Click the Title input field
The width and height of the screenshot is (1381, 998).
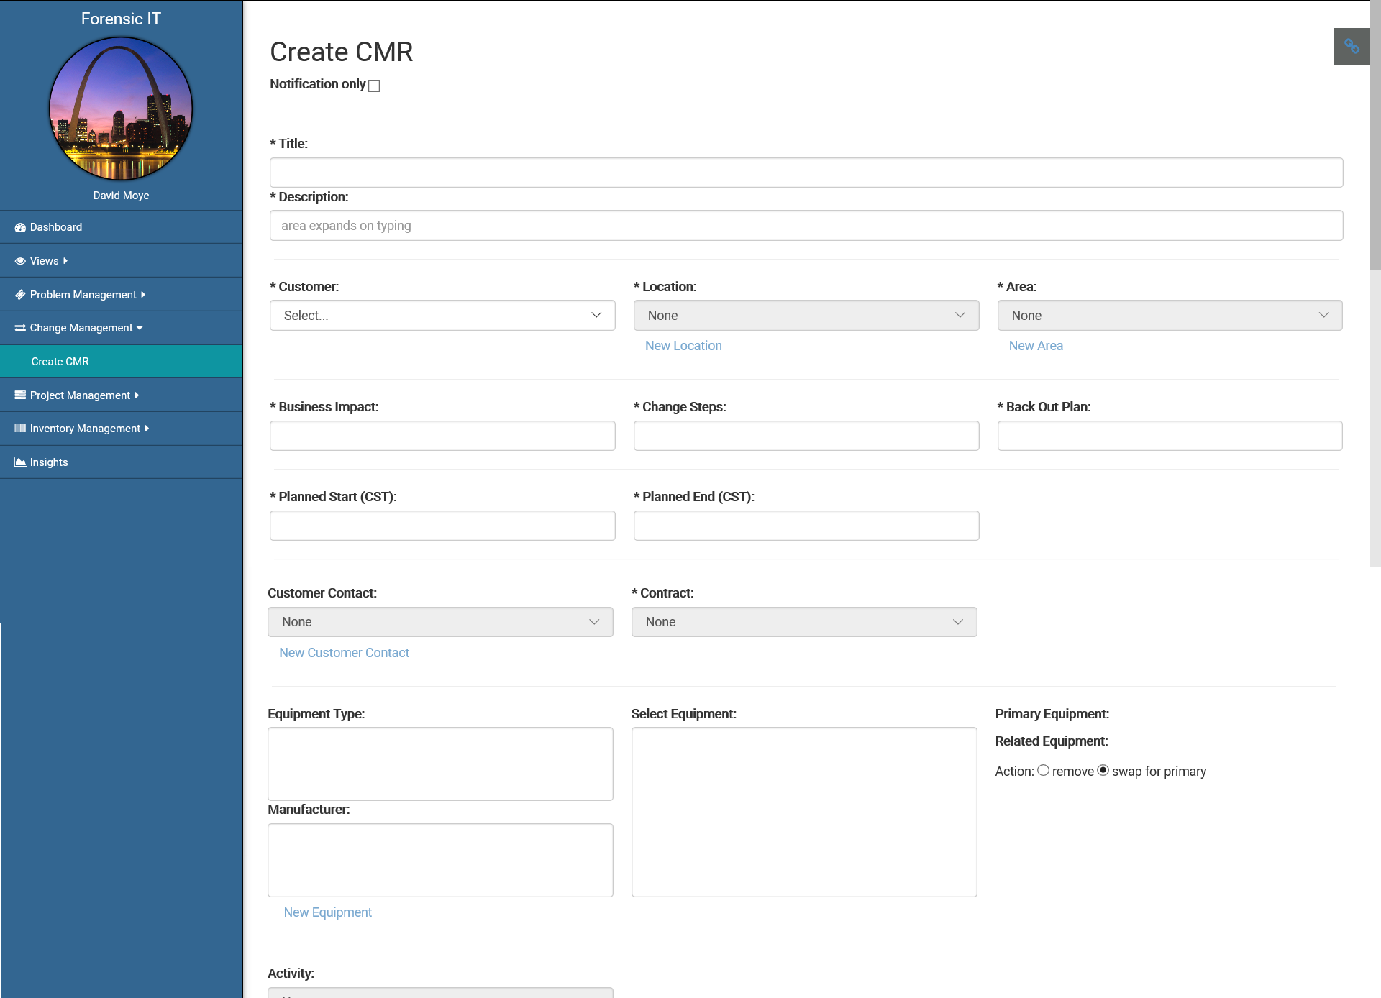806,173
